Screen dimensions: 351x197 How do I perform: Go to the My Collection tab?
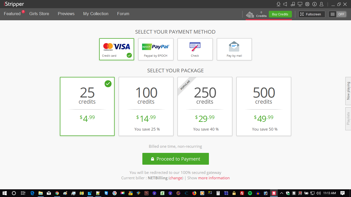(x=96, y=14)
